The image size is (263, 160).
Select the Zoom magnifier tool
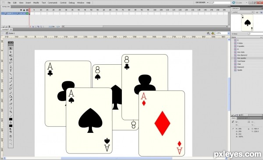(x=11, y=111)
